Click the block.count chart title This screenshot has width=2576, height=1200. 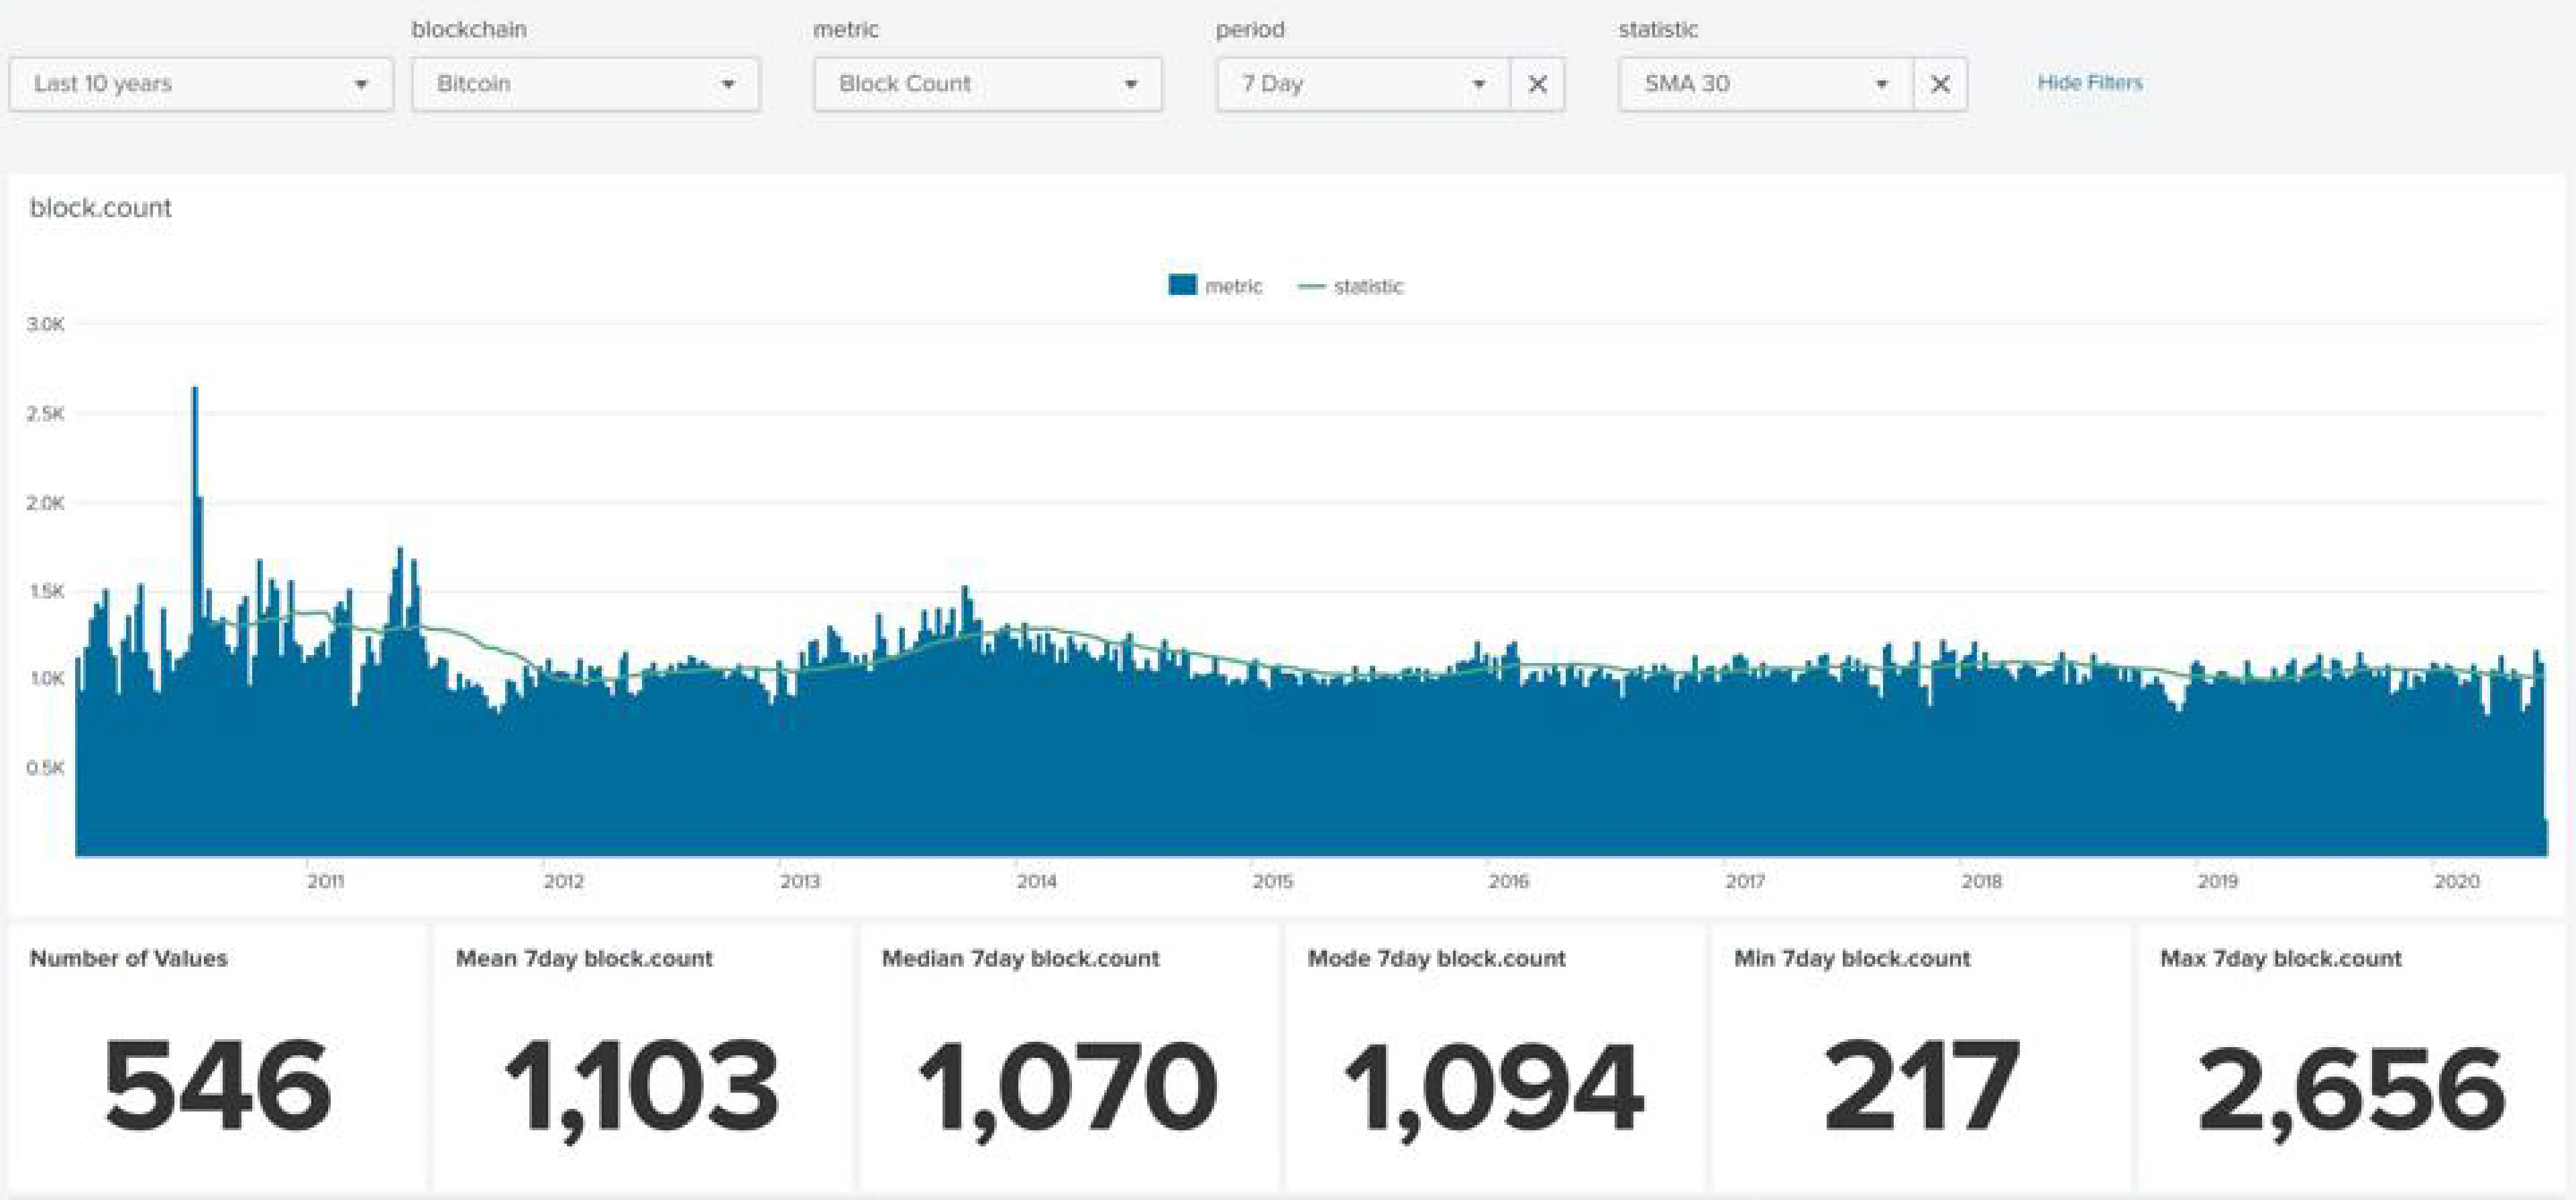[101, 208]
